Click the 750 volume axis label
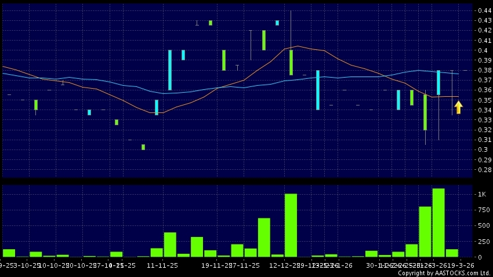The image size is (493, 277). tap(482, 210)
